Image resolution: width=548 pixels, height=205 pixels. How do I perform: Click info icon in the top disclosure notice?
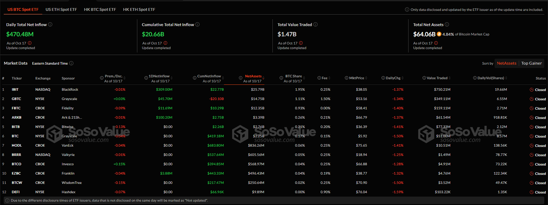click(407, 10)
